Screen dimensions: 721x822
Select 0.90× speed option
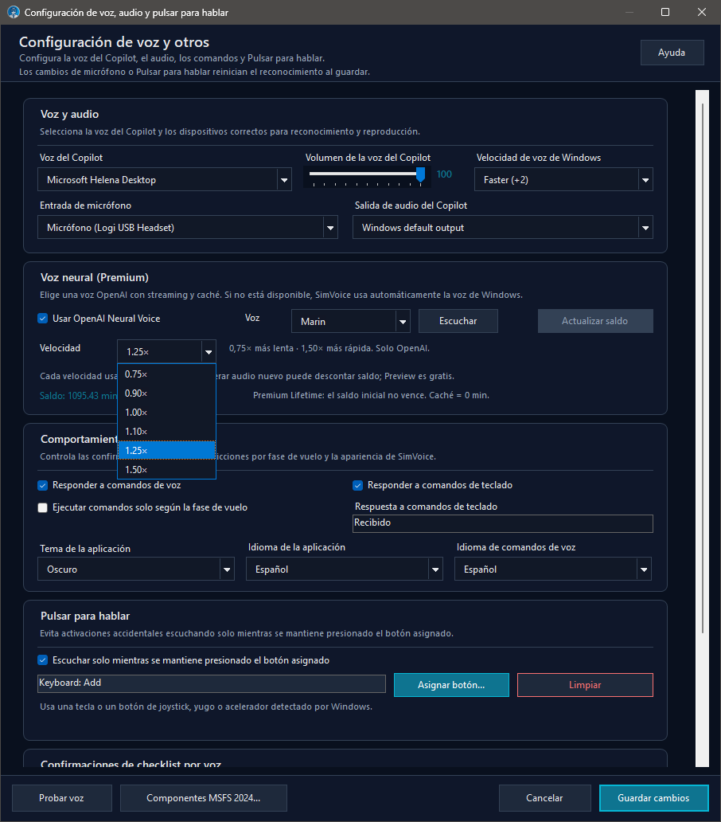tap(166, 393)
